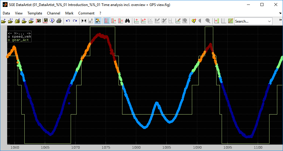Select speed_veh in the plot legend
Viewport: 283px width, 151px height.
click(21, 37)
